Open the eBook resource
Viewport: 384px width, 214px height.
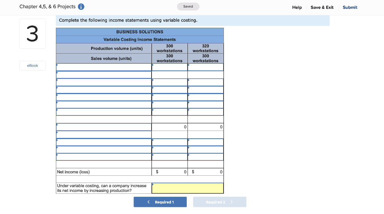(33, 66)
